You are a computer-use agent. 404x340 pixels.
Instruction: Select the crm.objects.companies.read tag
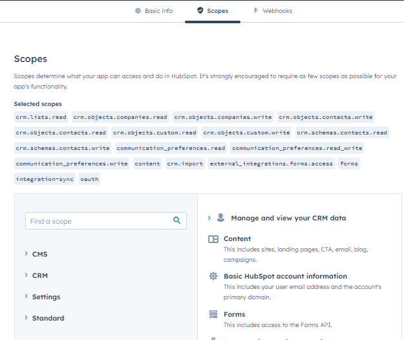(x=120, y=117)
